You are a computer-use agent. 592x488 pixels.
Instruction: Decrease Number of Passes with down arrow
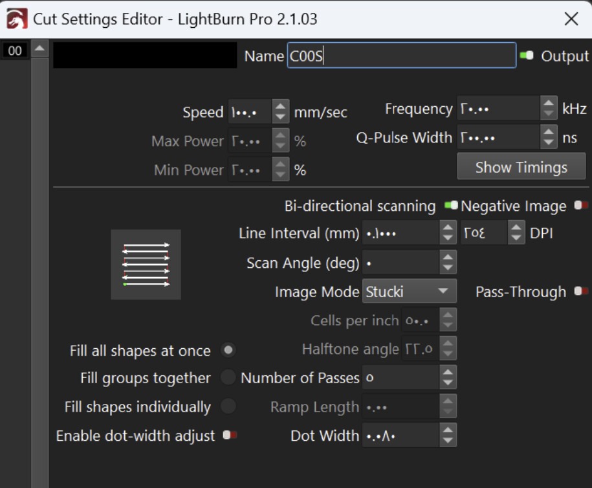pyautogui.click(x=448, y=383)
